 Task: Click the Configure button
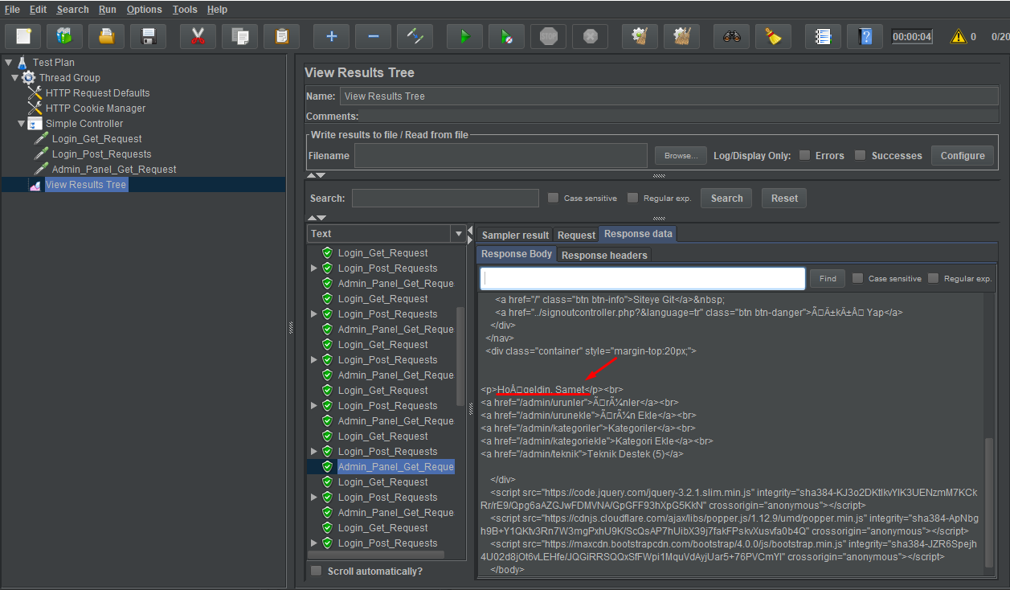[x=963, y=155]
